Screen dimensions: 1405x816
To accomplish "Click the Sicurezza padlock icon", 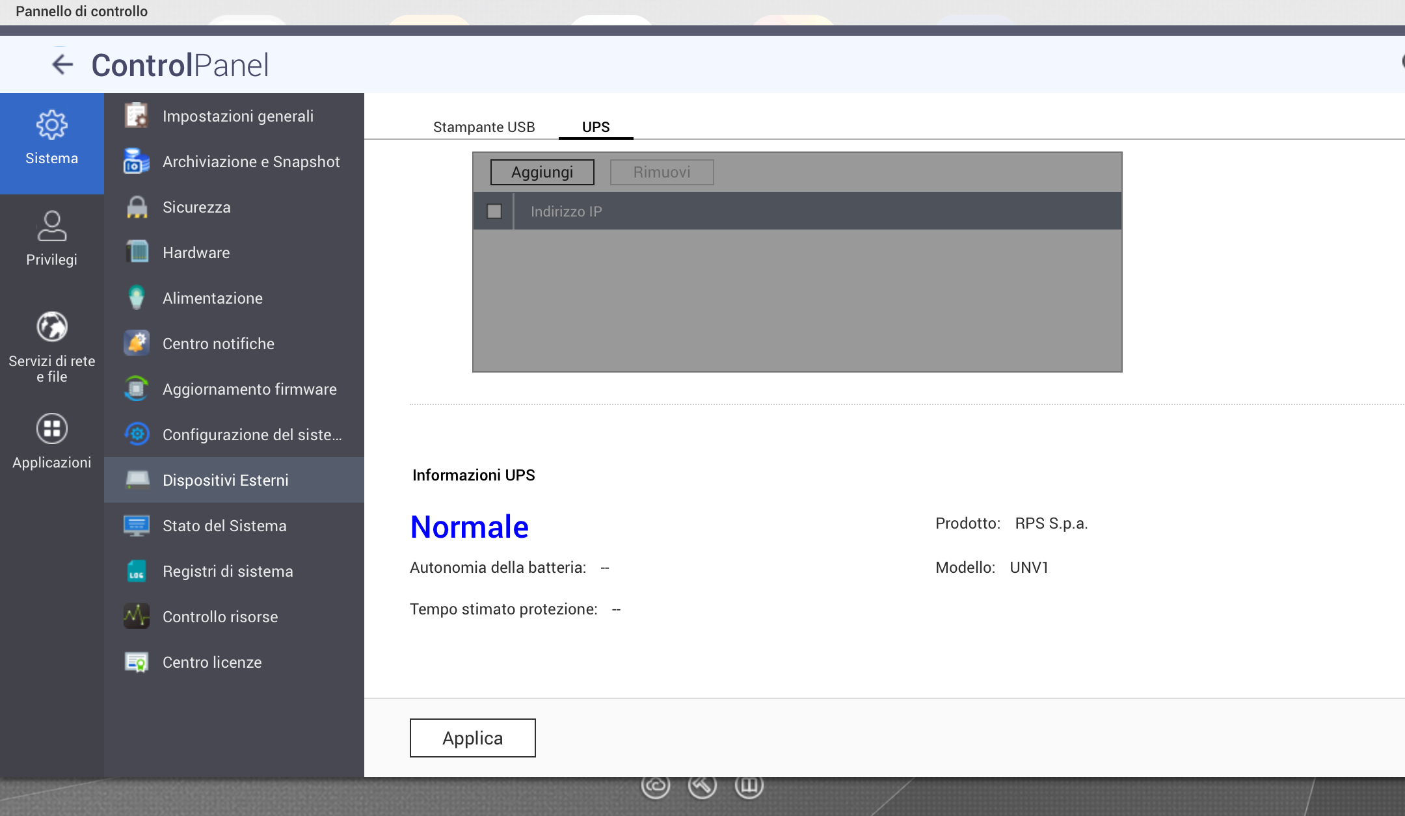I will (x=137, y=207).
